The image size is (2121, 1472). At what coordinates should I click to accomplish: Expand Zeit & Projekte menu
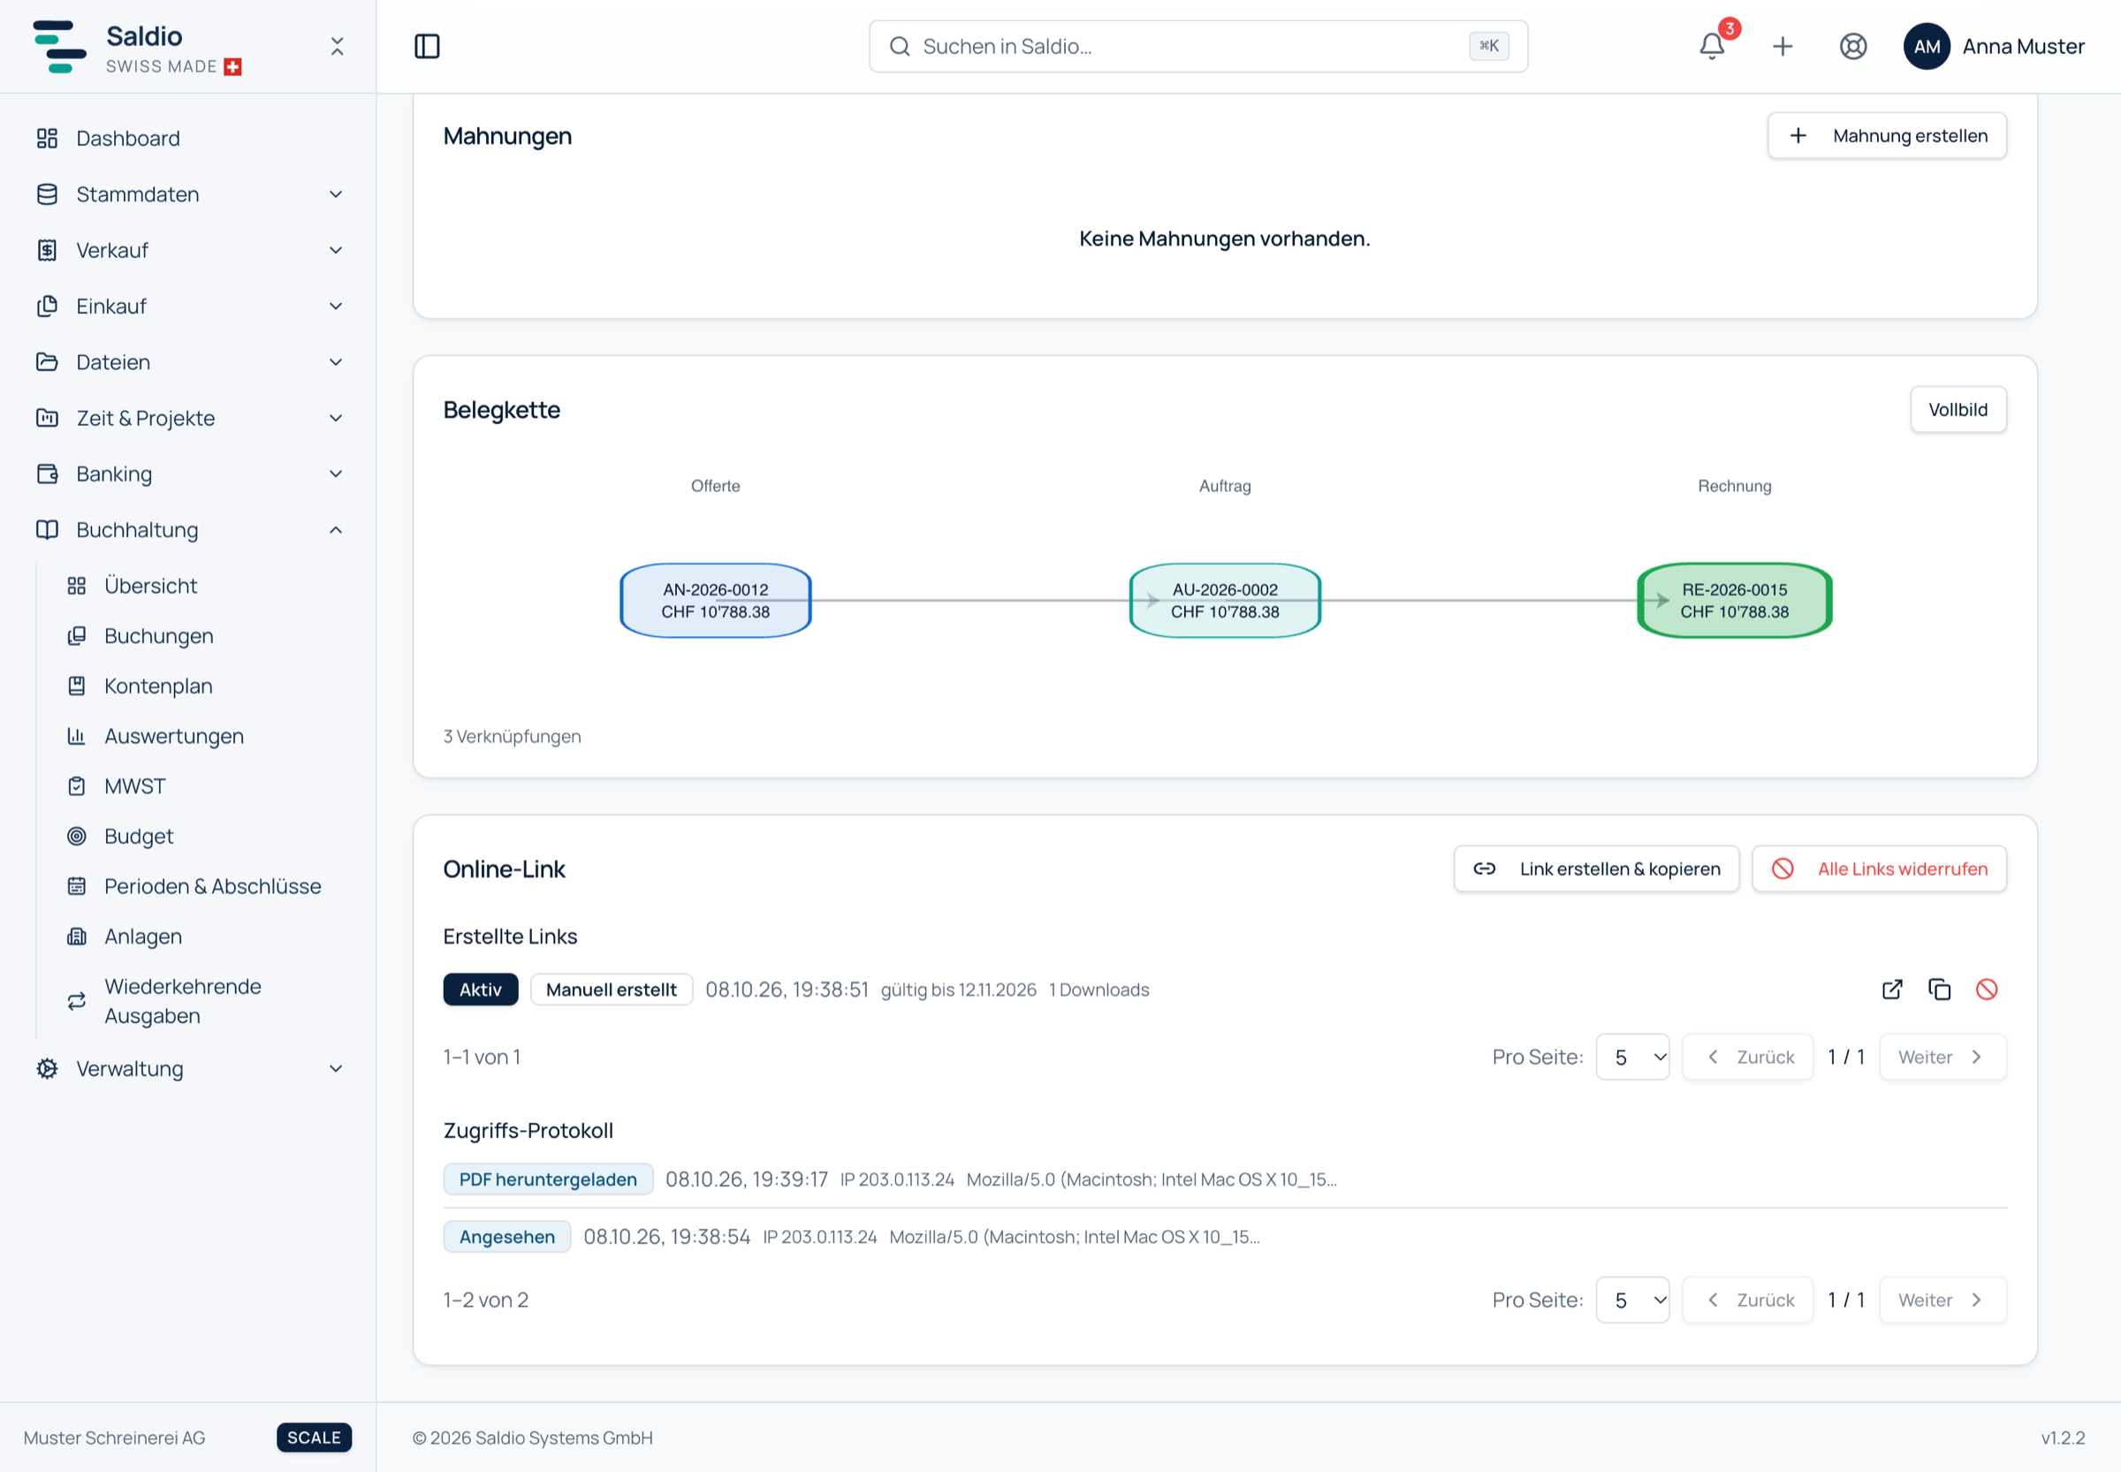[x=188, y=418]
